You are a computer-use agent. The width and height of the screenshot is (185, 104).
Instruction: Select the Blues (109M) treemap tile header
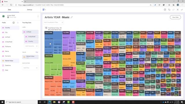point(49,77)
